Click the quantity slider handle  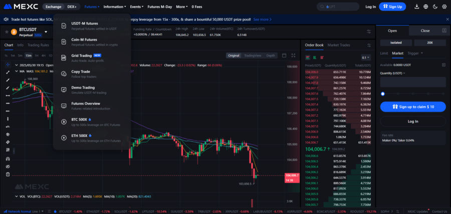382,93
